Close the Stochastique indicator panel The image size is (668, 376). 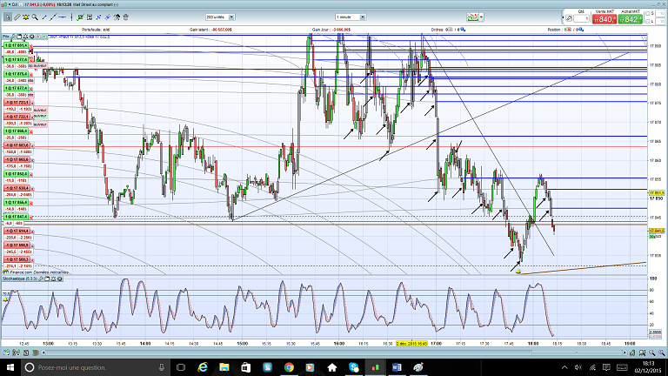coord(60,279)
